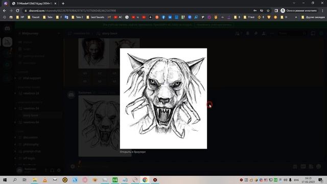This screenshot has width=327, height=184.
Task: Open the HP bookmarks folder
Action: pos(20,17)
